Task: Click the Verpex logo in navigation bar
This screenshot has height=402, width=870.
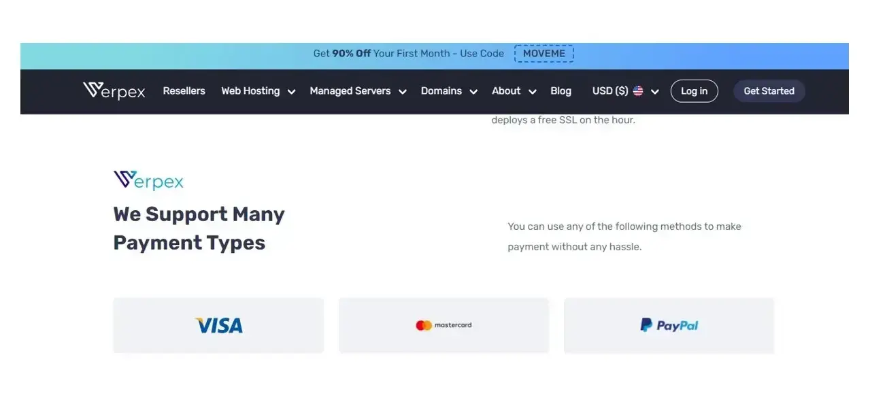Action: click(x=114, y=90)
